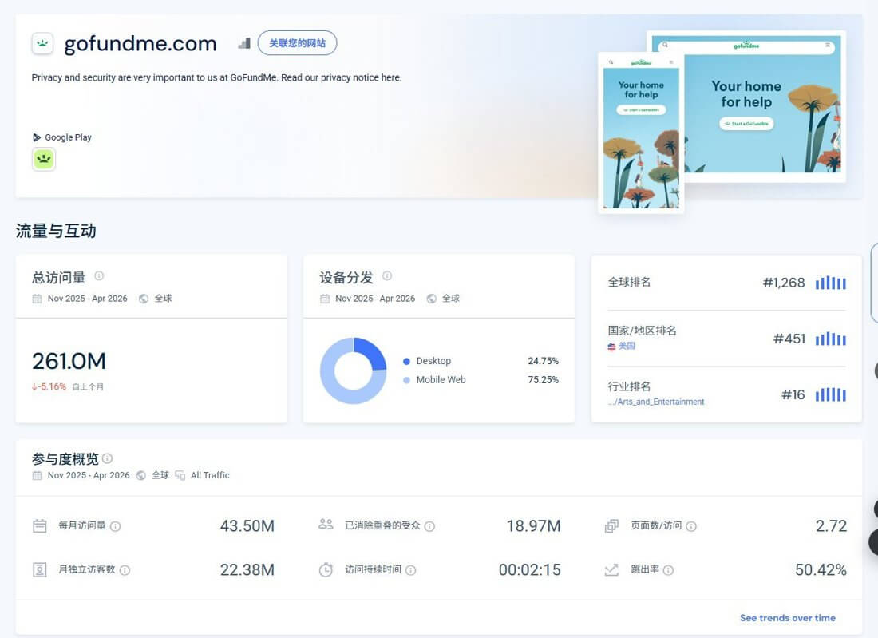Click the gofundme.com domain title

[x=140, y=44]
